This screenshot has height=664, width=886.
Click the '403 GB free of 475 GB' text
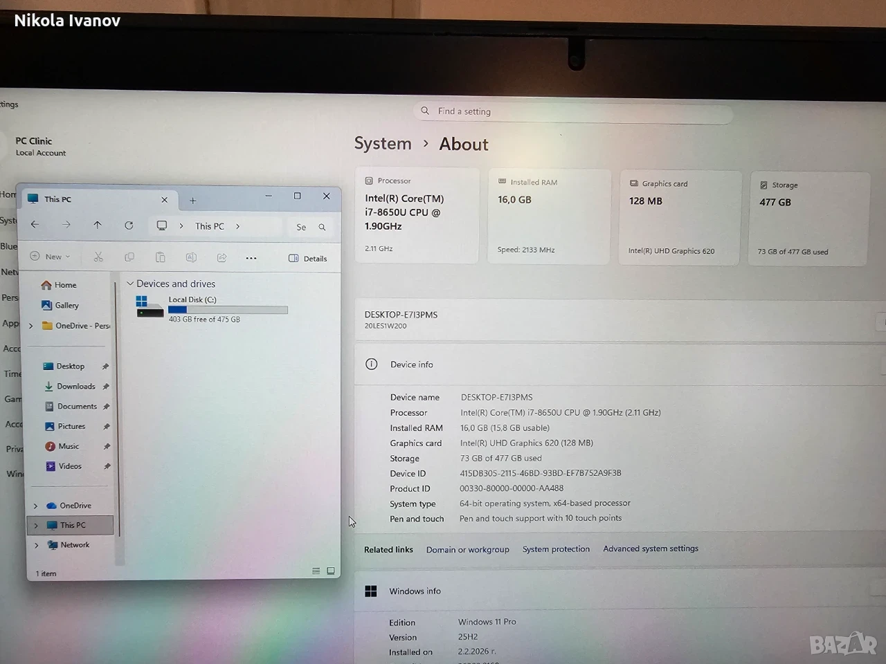click(204, 320)
